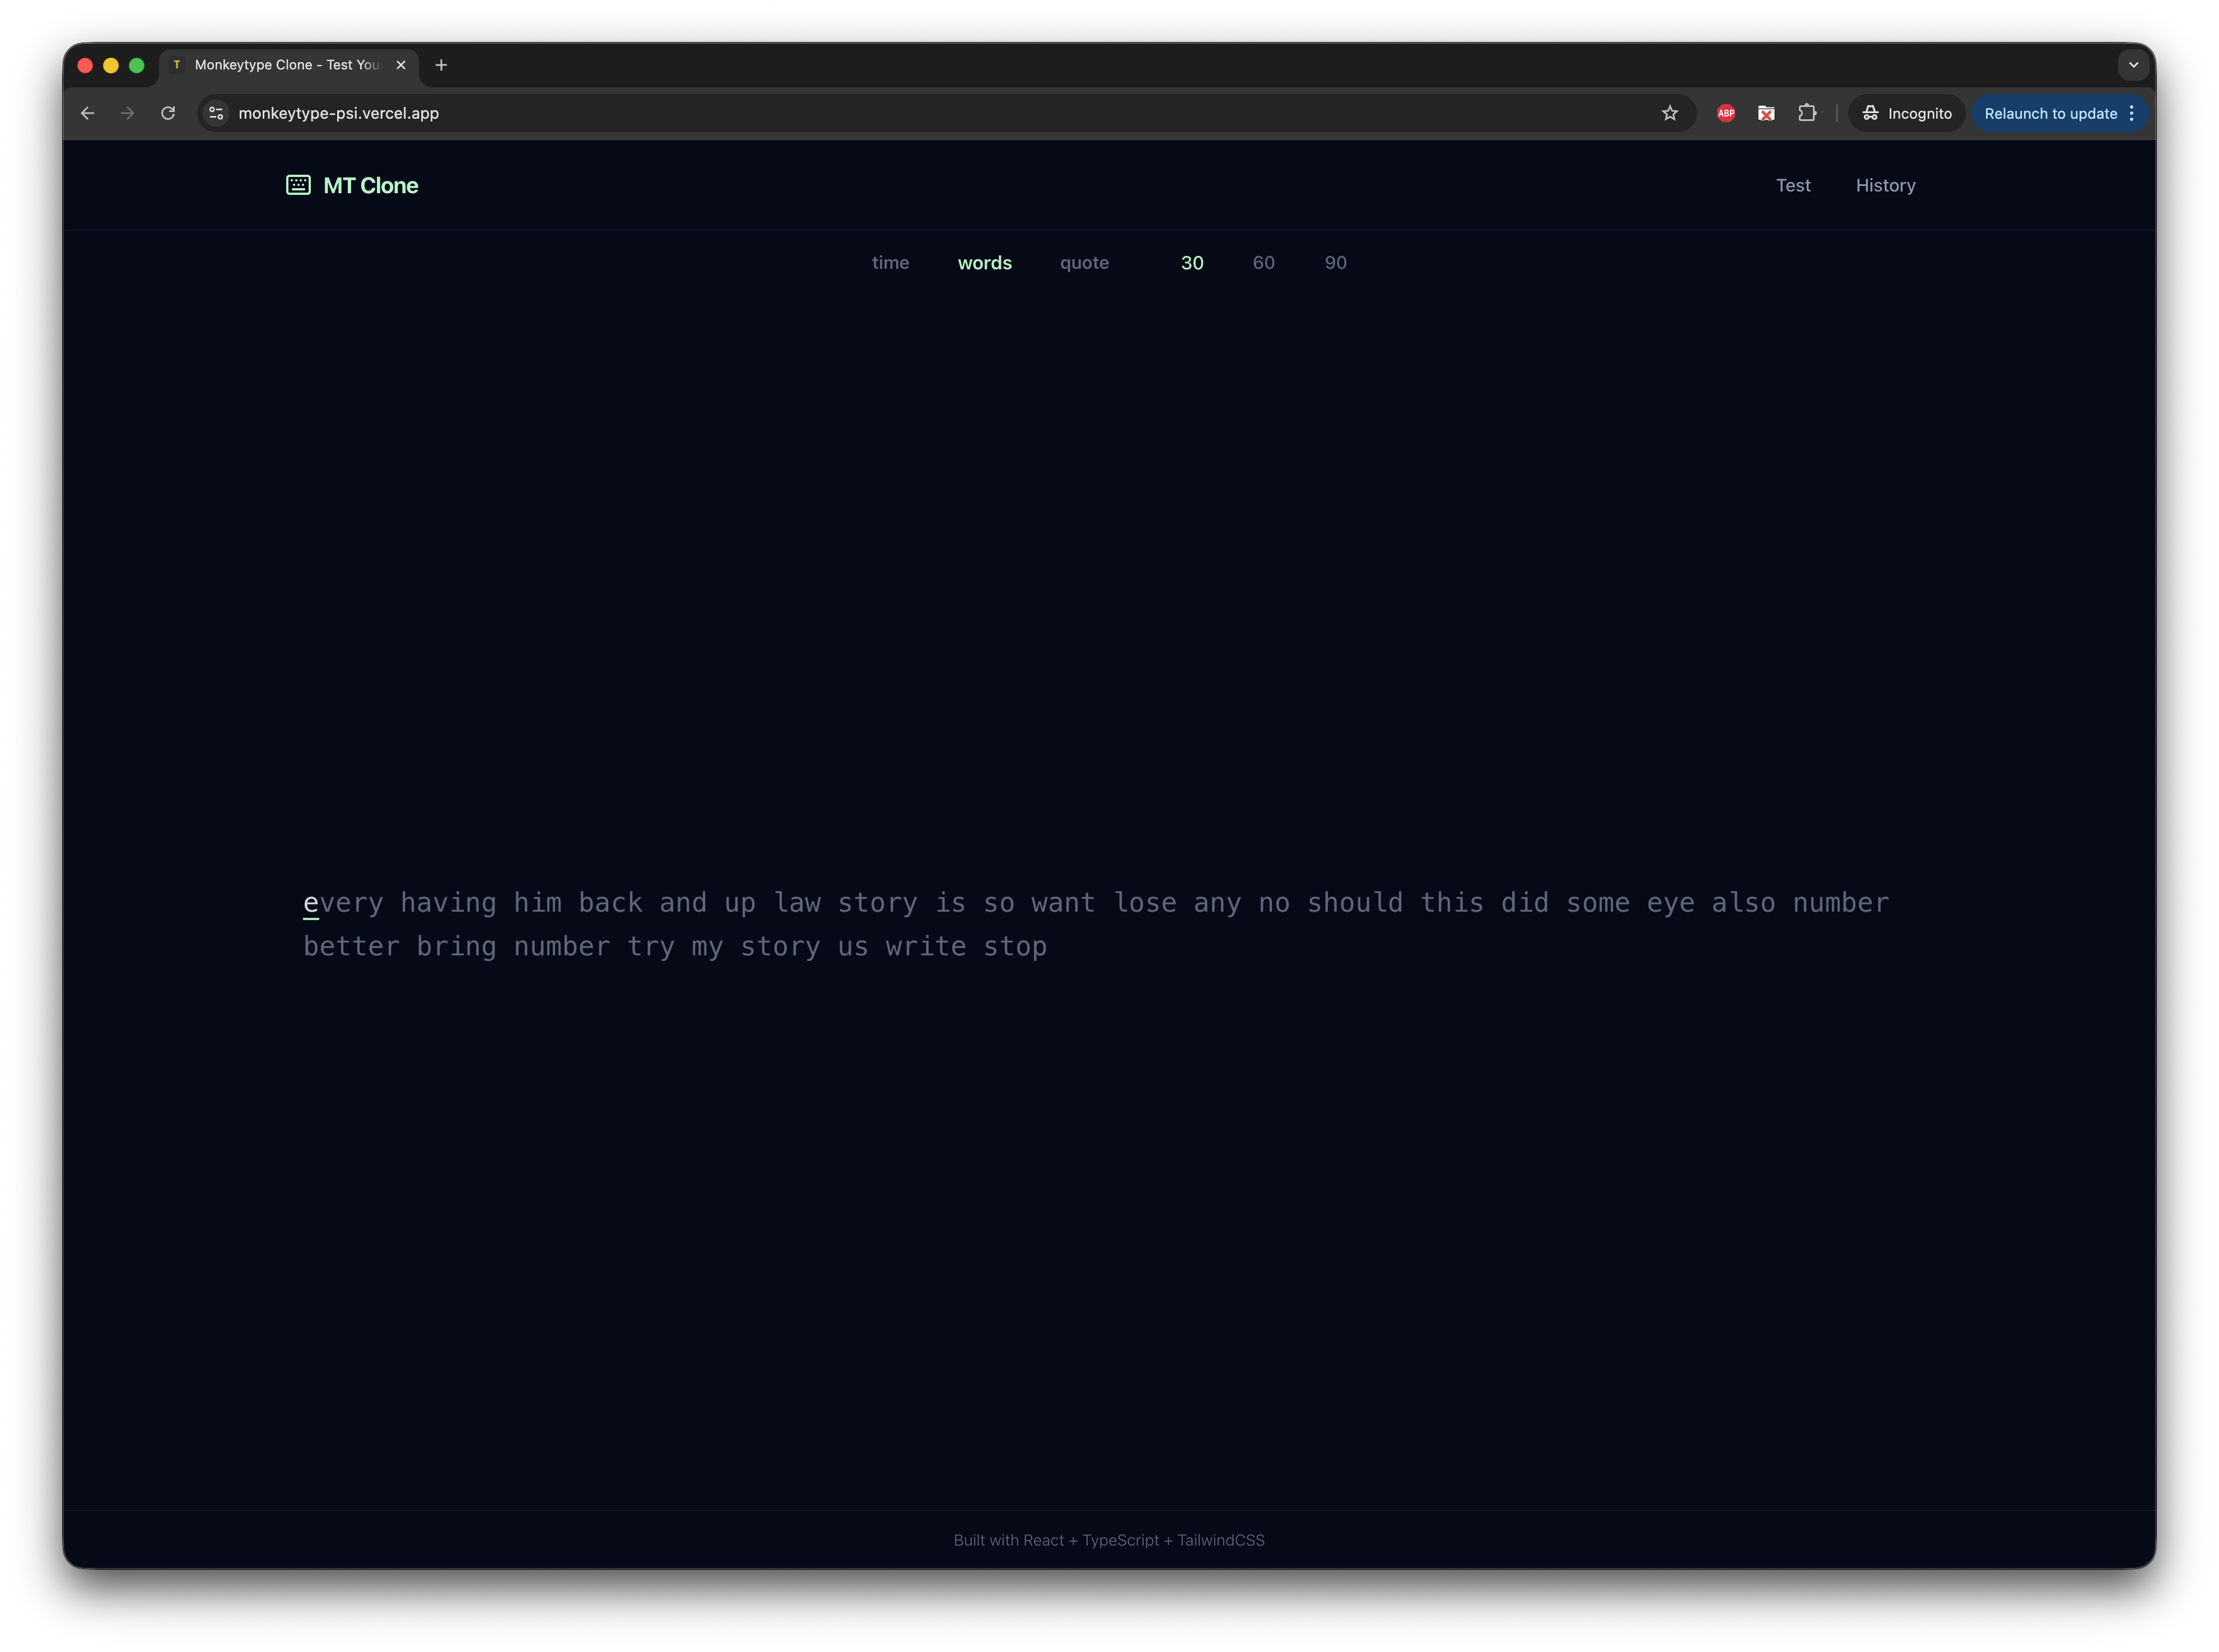Viewport: 2219px width, 1652px height.
Task: Switch to quote mode
Action: [x=1084, y=263]
